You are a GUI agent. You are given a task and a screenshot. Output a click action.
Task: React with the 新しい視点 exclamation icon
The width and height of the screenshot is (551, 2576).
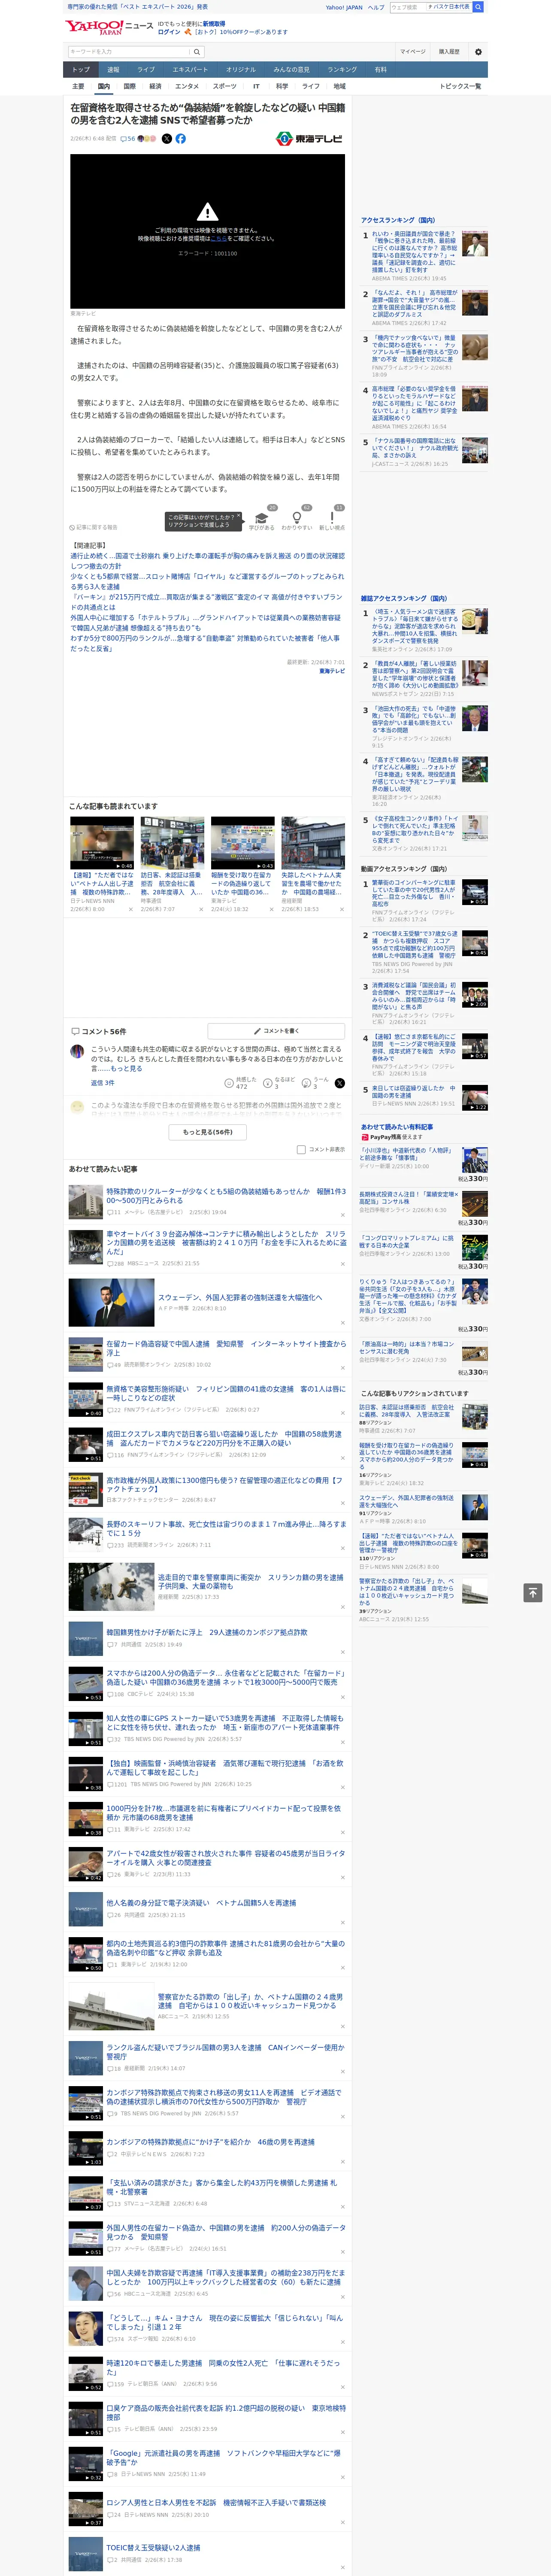[x=332, y=519]
